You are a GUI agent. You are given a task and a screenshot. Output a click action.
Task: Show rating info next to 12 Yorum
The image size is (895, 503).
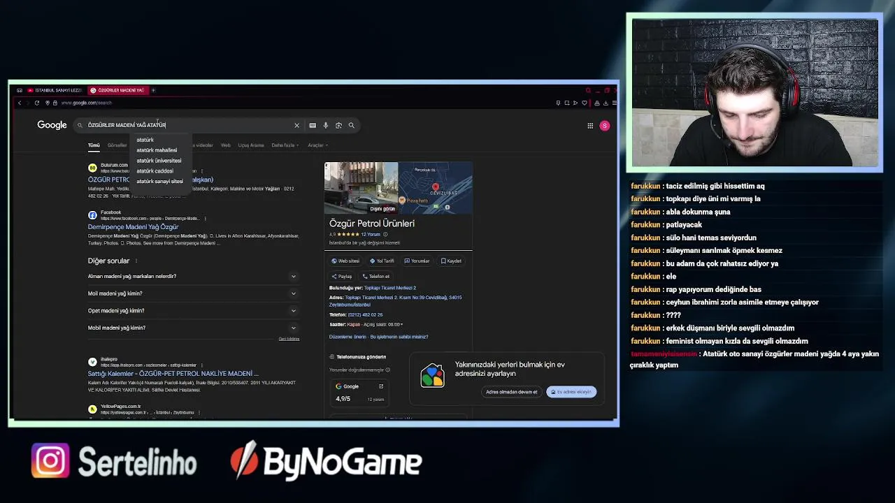[x=384, y=235]
